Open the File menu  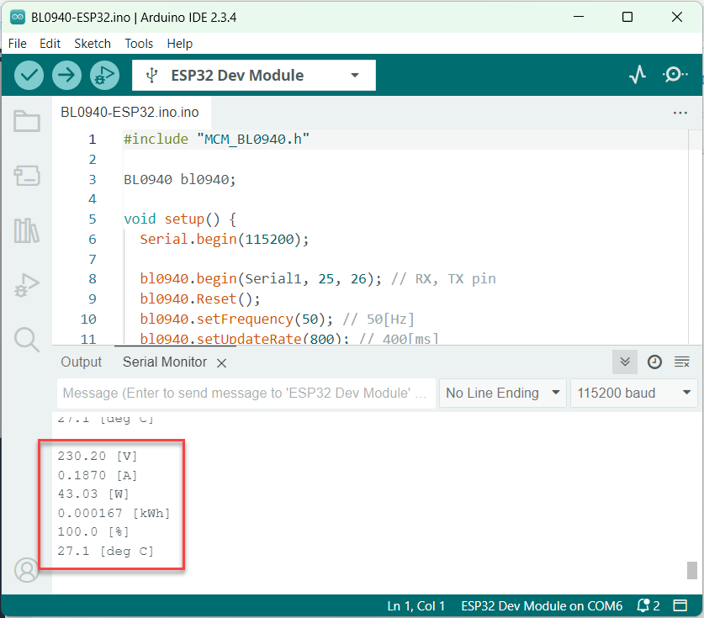pyautogui.click(x=18, y=44)
